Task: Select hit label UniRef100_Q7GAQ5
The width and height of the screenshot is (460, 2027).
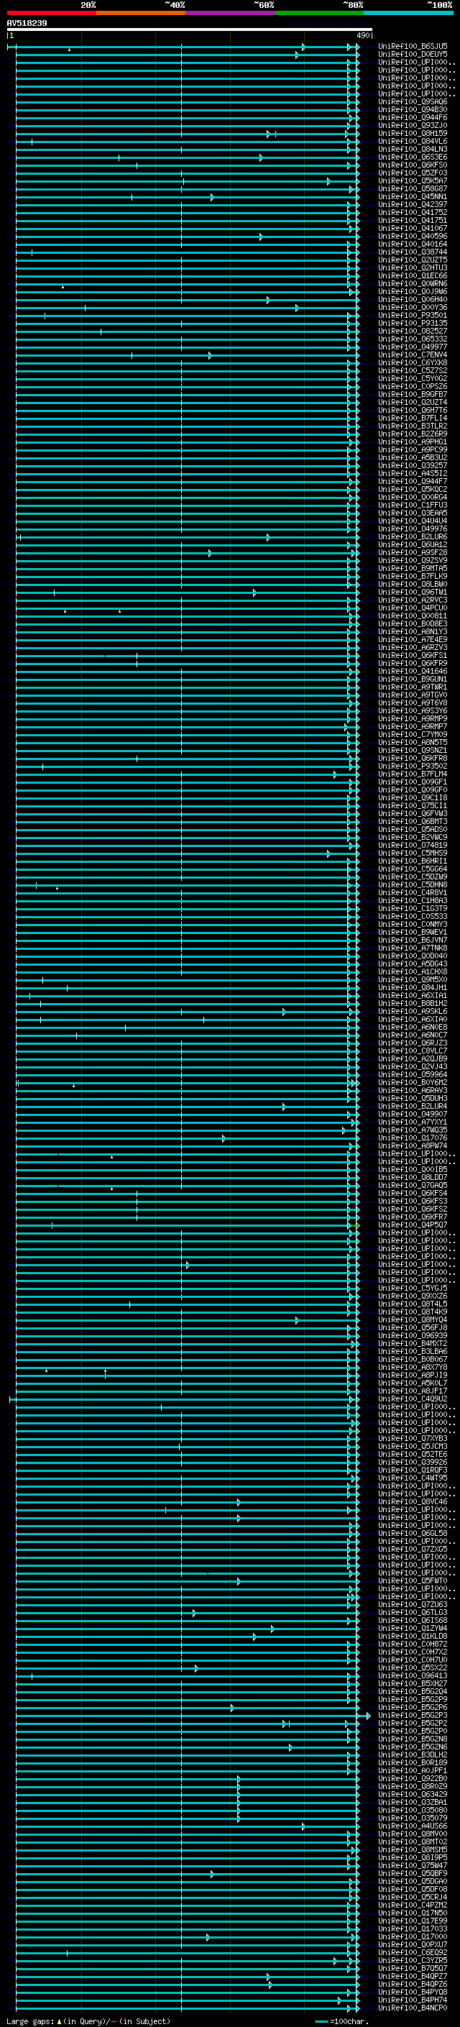Action: (x=413, y=1186)
